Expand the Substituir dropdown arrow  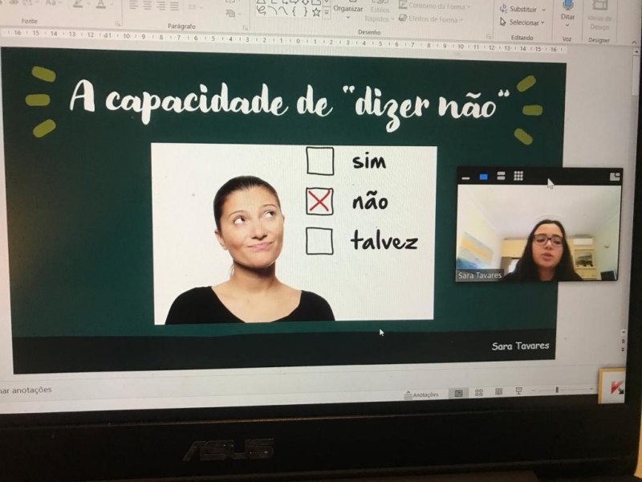point(544,10)
